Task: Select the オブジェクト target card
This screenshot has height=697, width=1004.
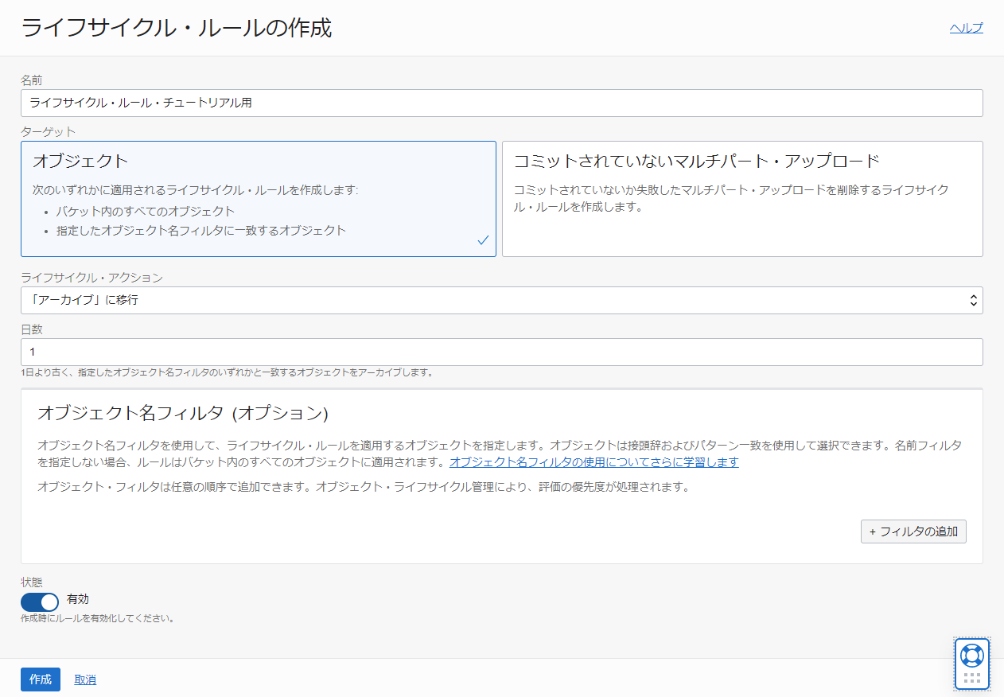Action: coord(259,198)
